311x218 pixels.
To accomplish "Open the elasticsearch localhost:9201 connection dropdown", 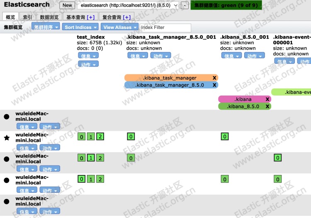I will [x=128, y=5].
